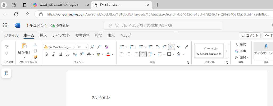Click the Format Painter brush icon

pyautogui.click(x=35, y=57)
